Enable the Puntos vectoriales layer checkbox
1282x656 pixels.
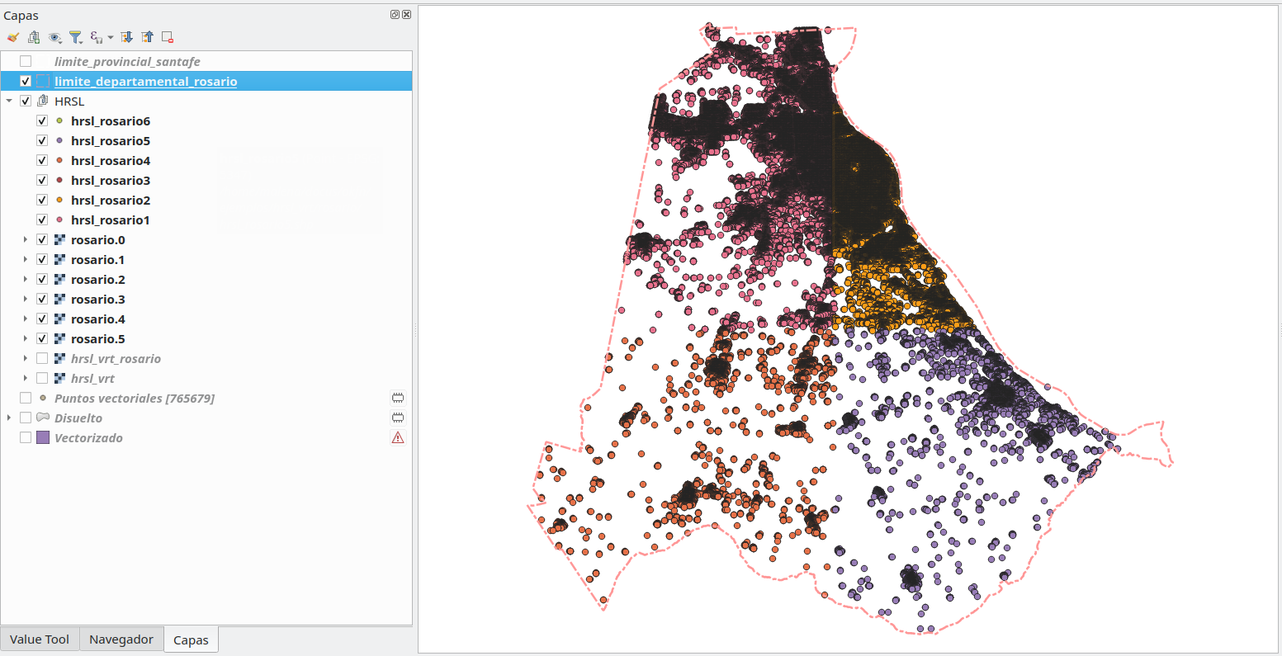(x=26, y=399)
